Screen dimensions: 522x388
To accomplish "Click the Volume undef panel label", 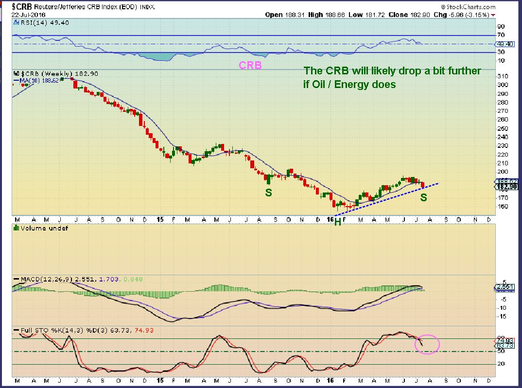I will 44,228.
